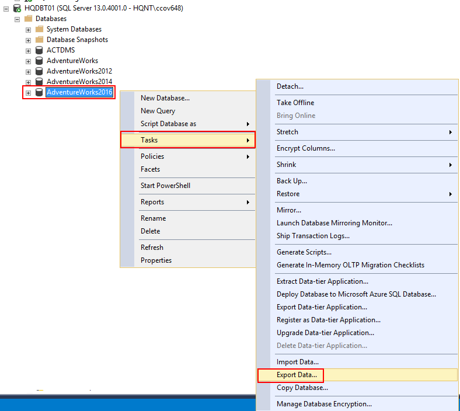
Task: Open the Stretch submenu
Action: [357, 132]
